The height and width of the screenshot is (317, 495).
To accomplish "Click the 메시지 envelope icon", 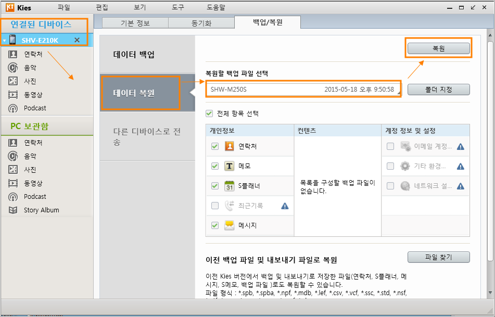I will pos(230,225).
